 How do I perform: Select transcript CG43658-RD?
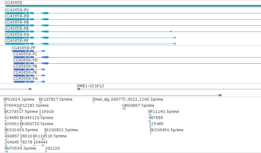click(17, 16)
